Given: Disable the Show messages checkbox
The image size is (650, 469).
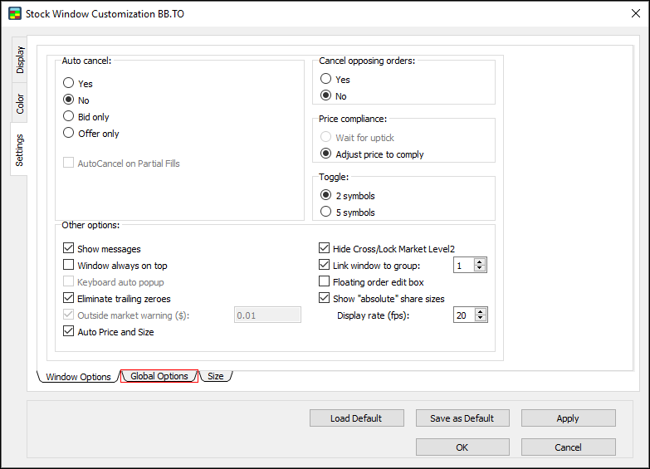Looking at the screenshot, I should pos(69,249).
